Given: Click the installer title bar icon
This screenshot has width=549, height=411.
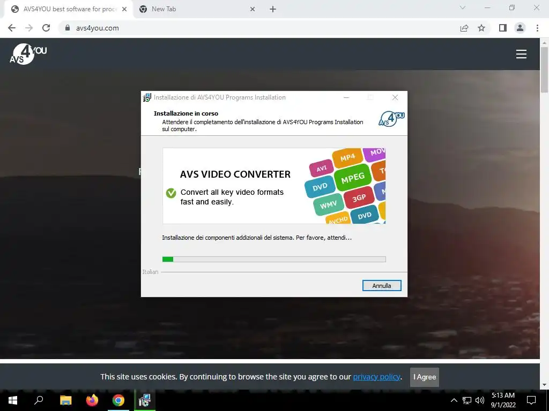Looking at the screenshot, I should 147,97.
